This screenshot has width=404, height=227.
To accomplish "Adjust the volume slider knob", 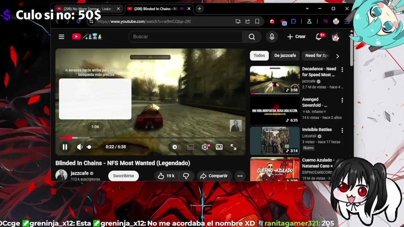I will pos(89,147).
